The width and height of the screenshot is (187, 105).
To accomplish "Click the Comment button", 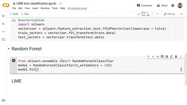I will point(144,6).
